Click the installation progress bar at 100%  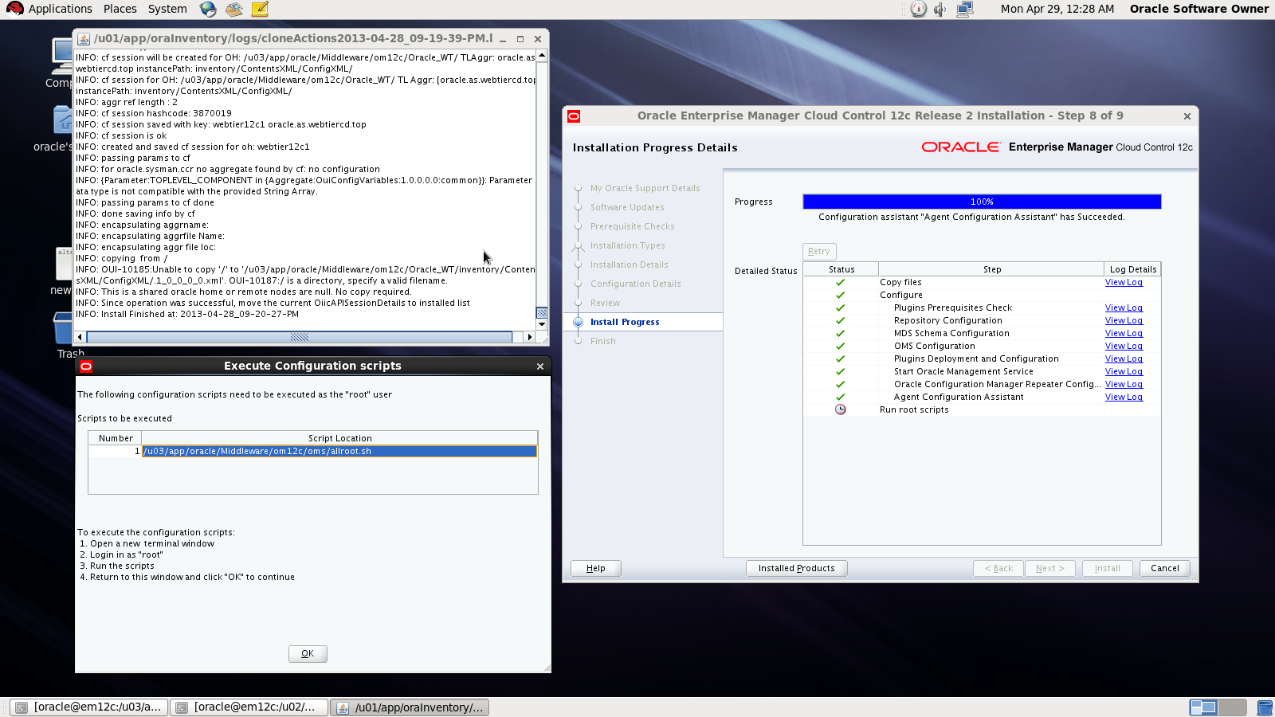pos(982,202)
